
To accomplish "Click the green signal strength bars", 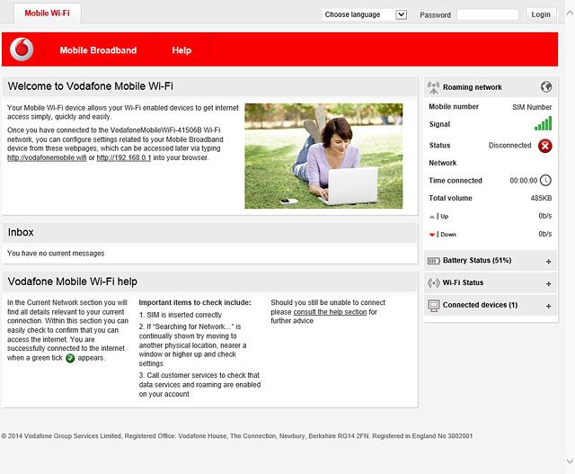I will 543,124.
